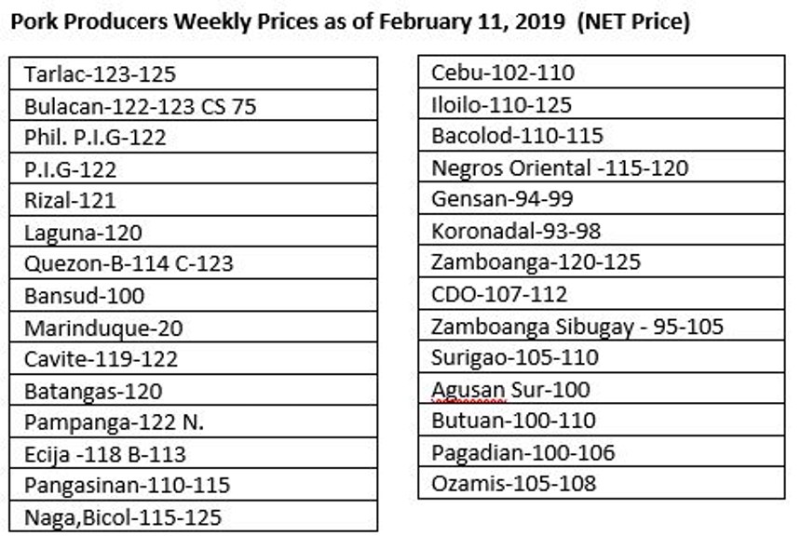Click the Tarlac-123-125 table cell
This screenshot has width=801, height=549.
tap(100, 74)
